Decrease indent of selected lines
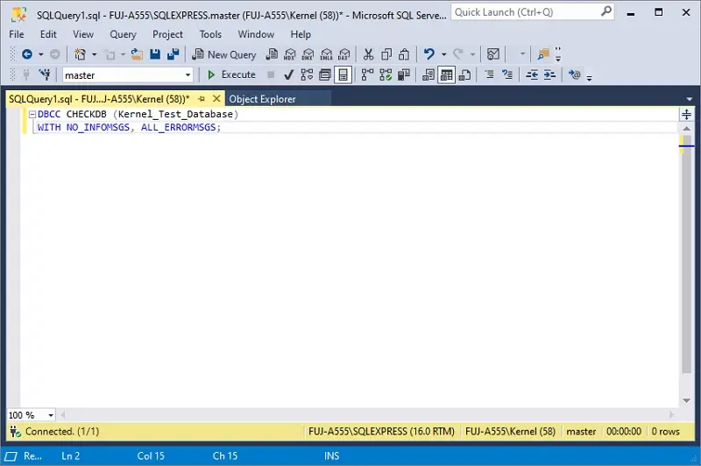701x466 pixels. [x=532, y=74]
